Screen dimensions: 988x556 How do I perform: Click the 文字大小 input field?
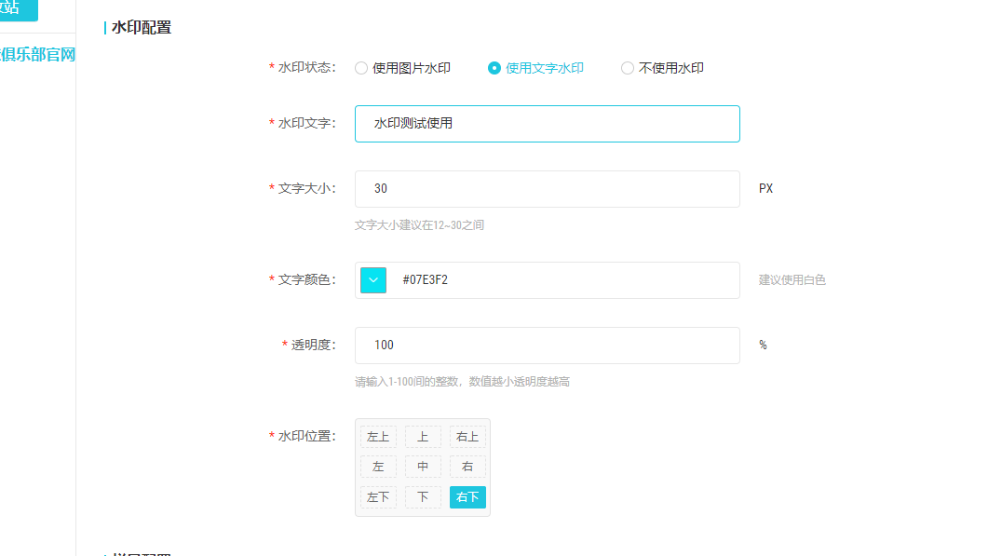(547, 189)
